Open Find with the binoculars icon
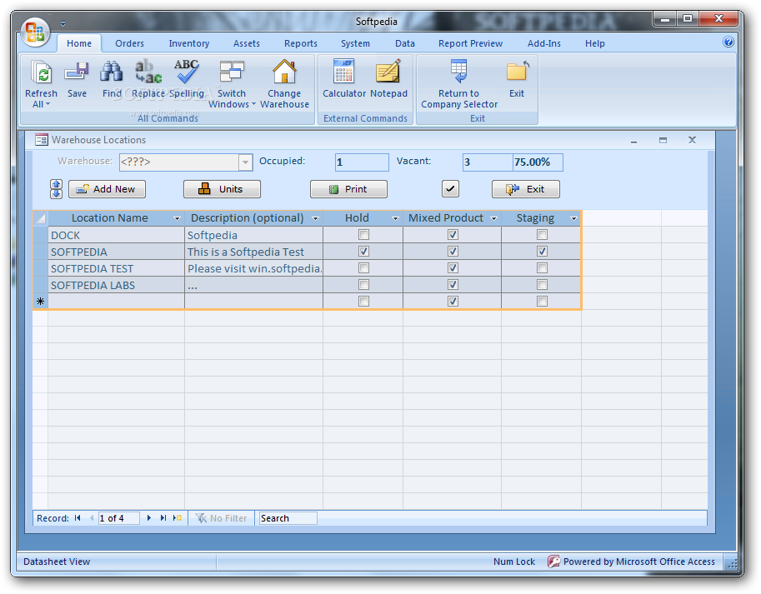This screenshot has height=594, width=761. [112, 72]
